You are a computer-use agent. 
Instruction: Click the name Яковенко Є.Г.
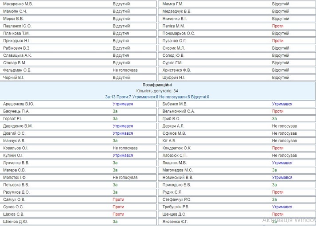[176, 222]
